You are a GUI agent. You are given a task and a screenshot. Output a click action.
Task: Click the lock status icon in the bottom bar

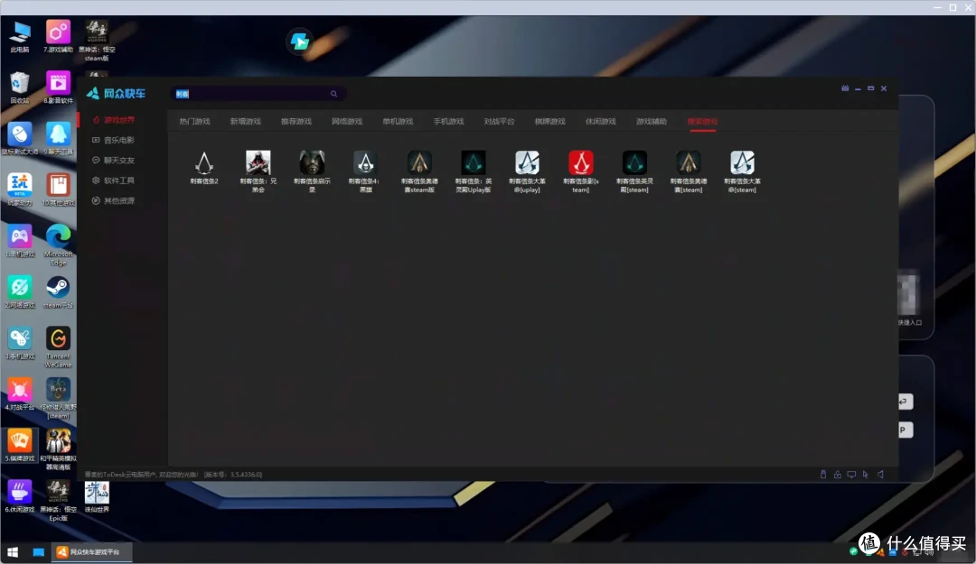(x=837, y=475)
